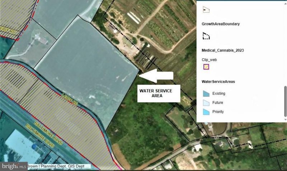Click the Future label in legend
The height and width of the screenshot is (171, 287).
(x=218, y=103)
